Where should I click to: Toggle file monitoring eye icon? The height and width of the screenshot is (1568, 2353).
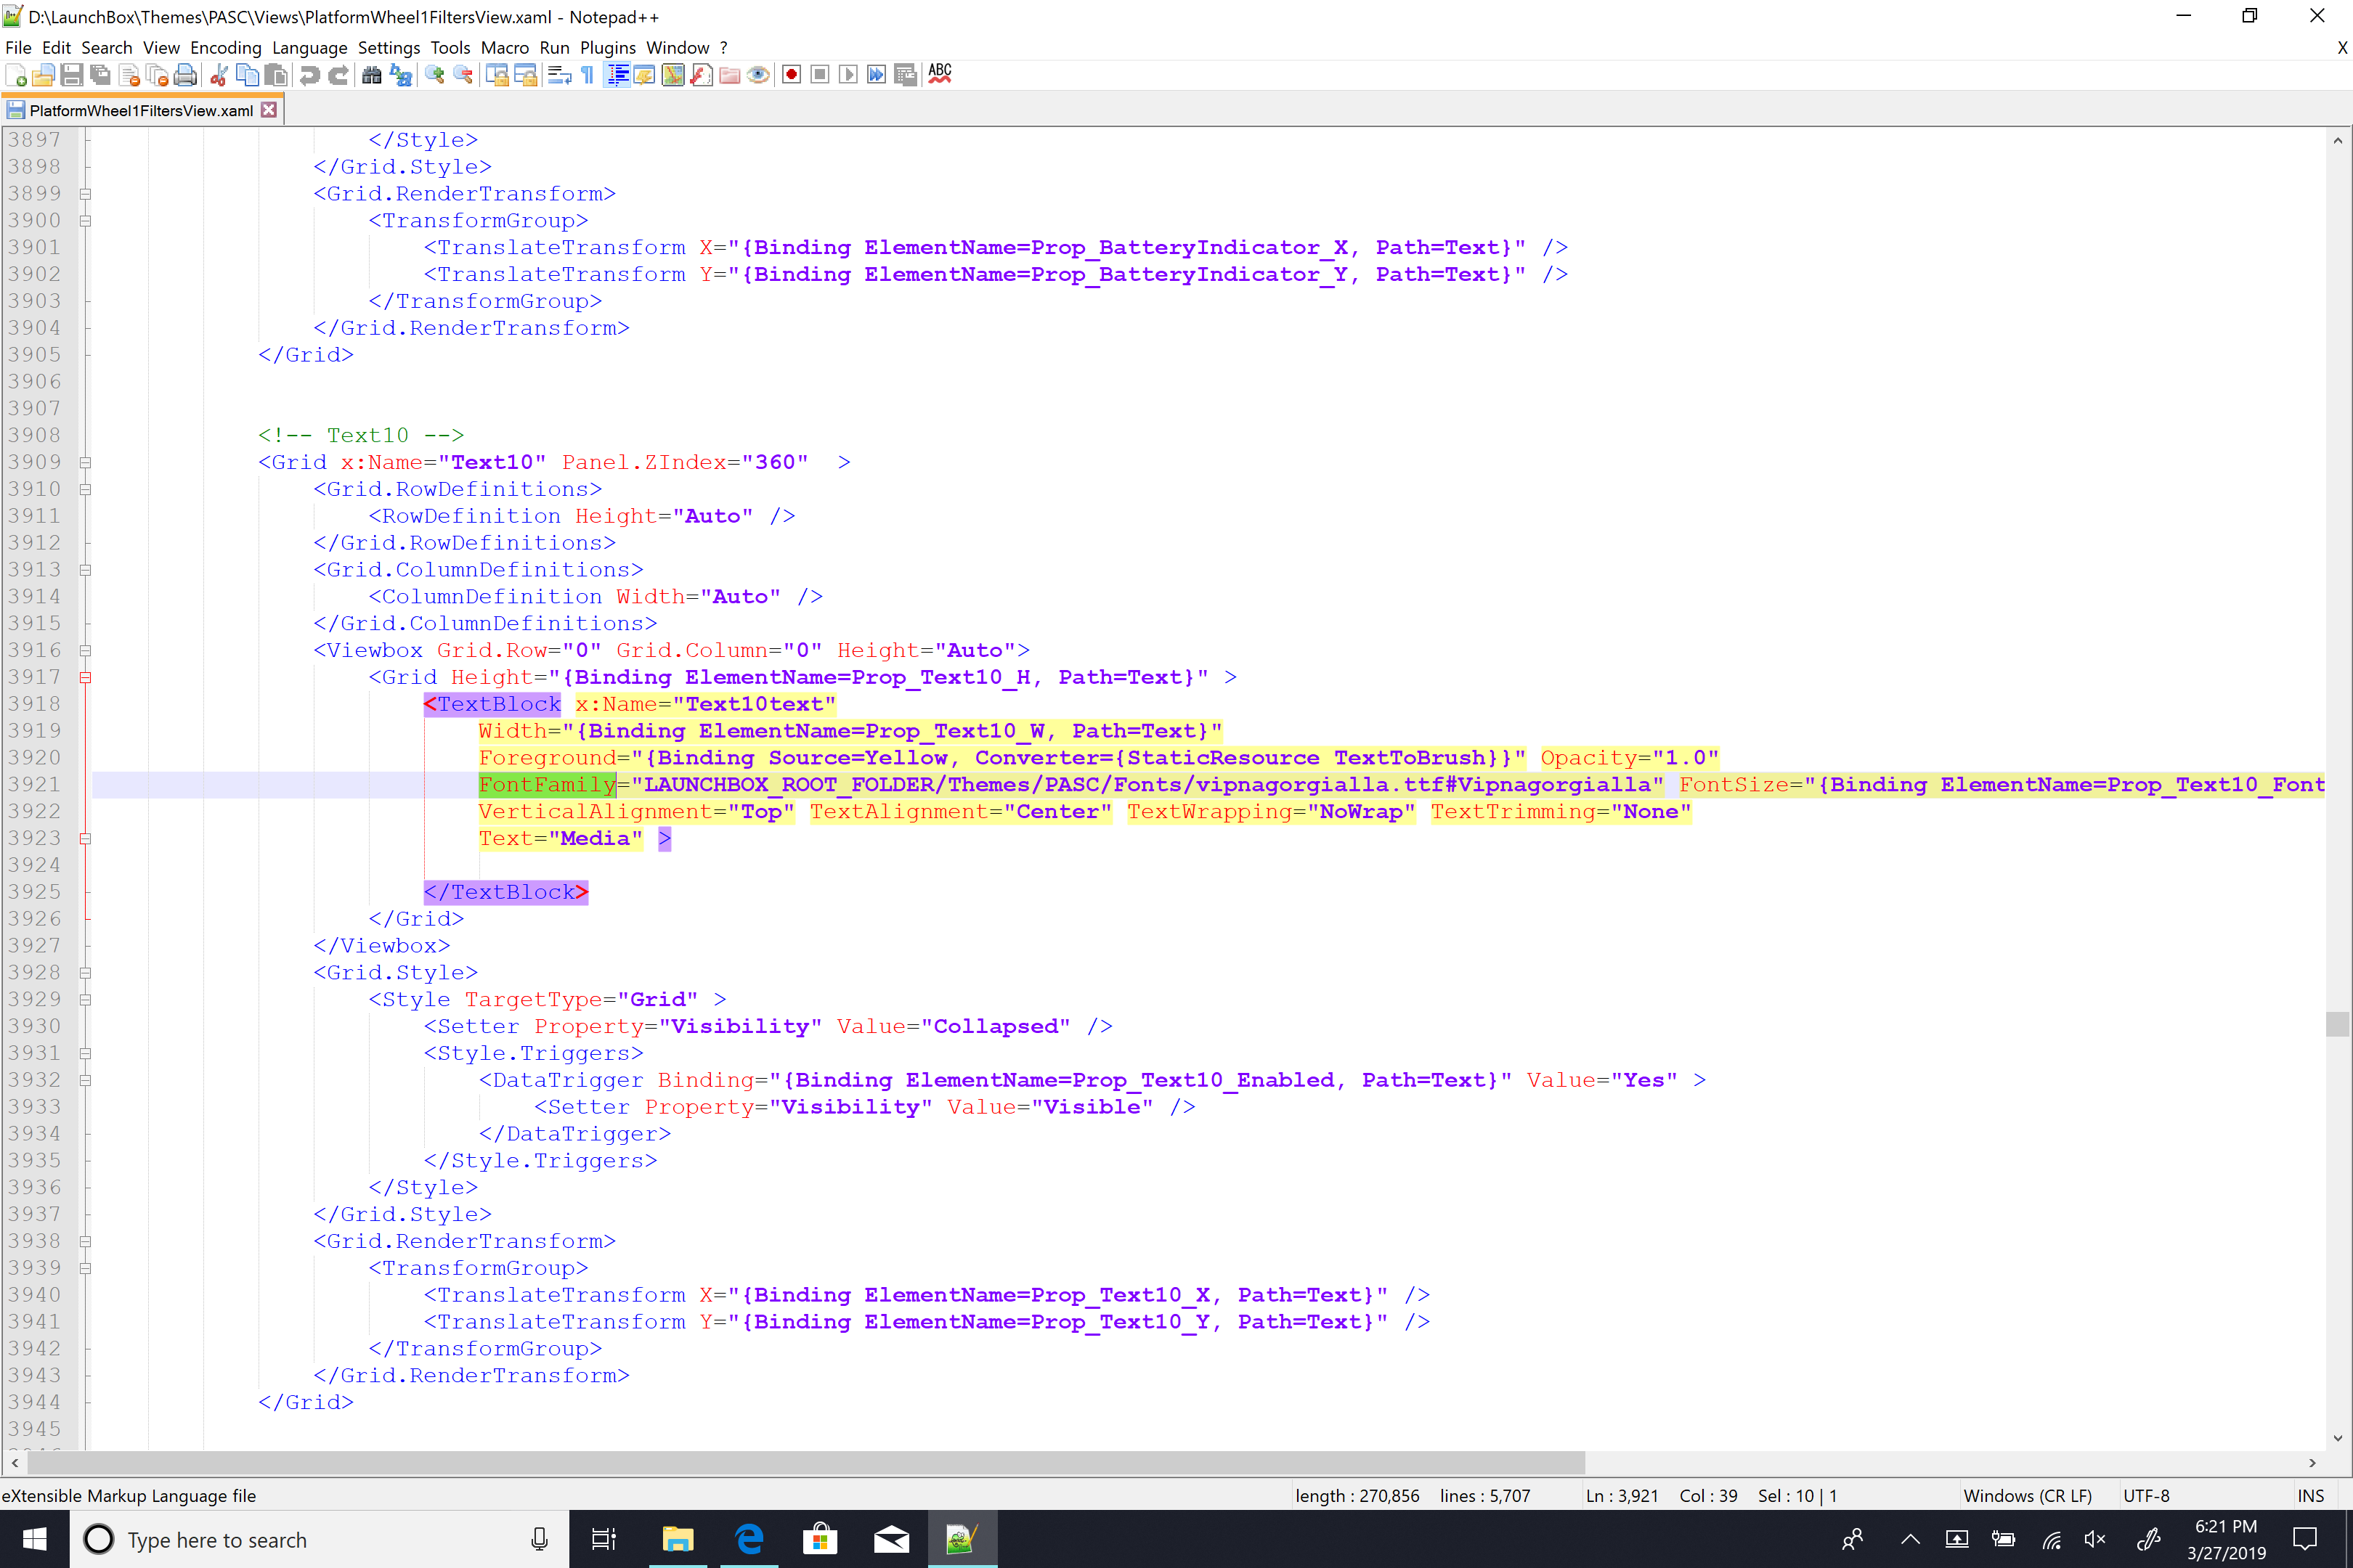pyautogui.click(x=758, y=75)
